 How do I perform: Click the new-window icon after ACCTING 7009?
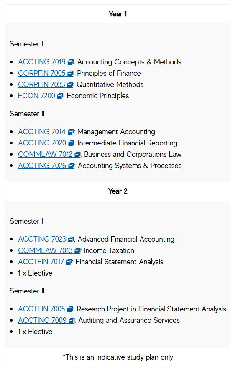tap(72, 321)
